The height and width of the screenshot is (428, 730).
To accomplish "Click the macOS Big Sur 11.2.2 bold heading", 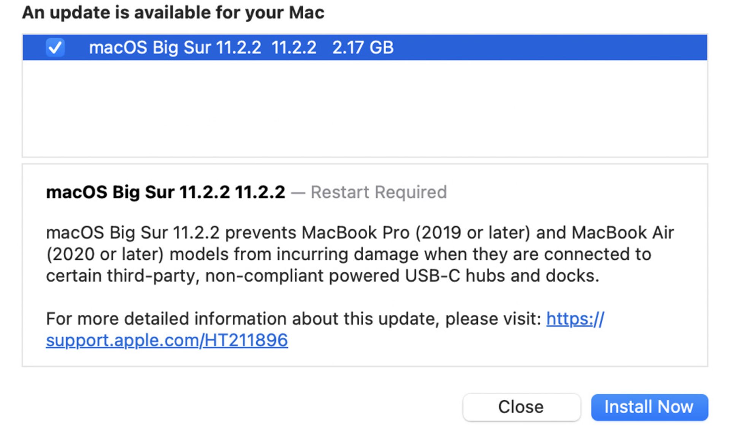I will [165, 192].
